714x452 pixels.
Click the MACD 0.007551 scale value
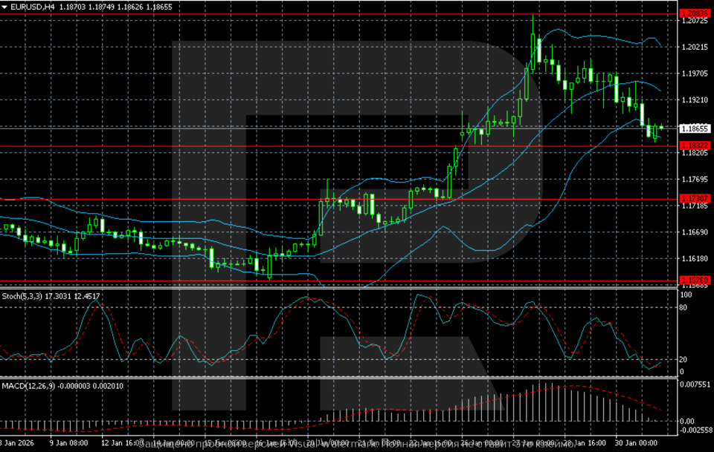[695, 384]
